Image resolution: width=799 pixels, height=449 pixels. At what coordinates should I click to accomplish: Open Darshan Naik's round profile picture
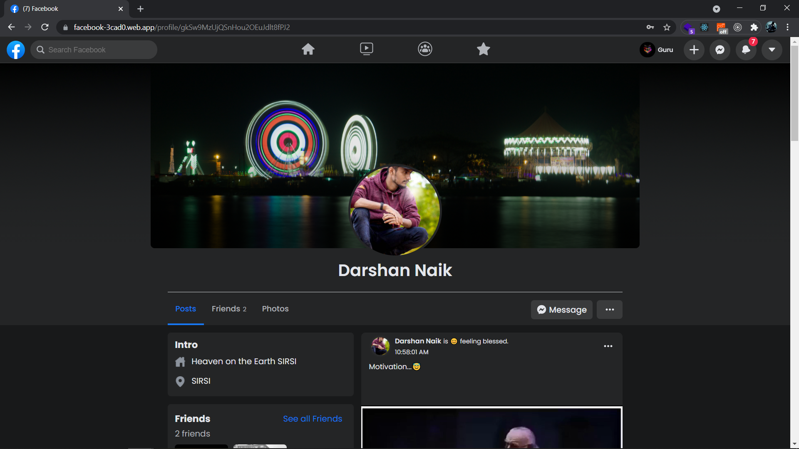(395, 210)
